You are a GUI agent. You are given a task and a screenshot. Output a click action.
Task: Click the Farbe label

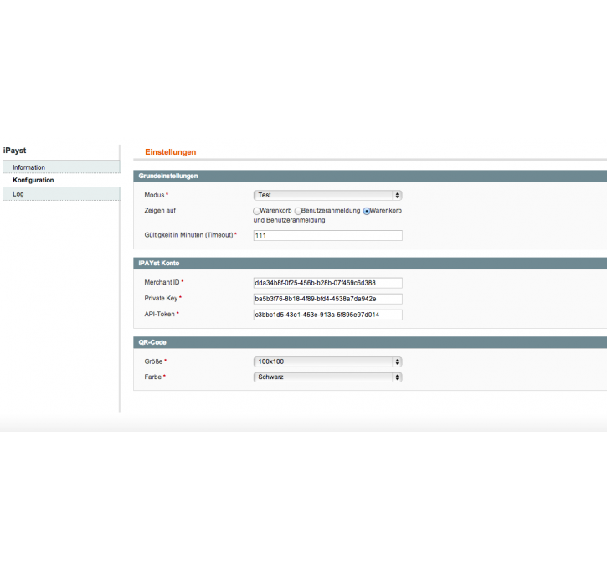click(153, 377)
